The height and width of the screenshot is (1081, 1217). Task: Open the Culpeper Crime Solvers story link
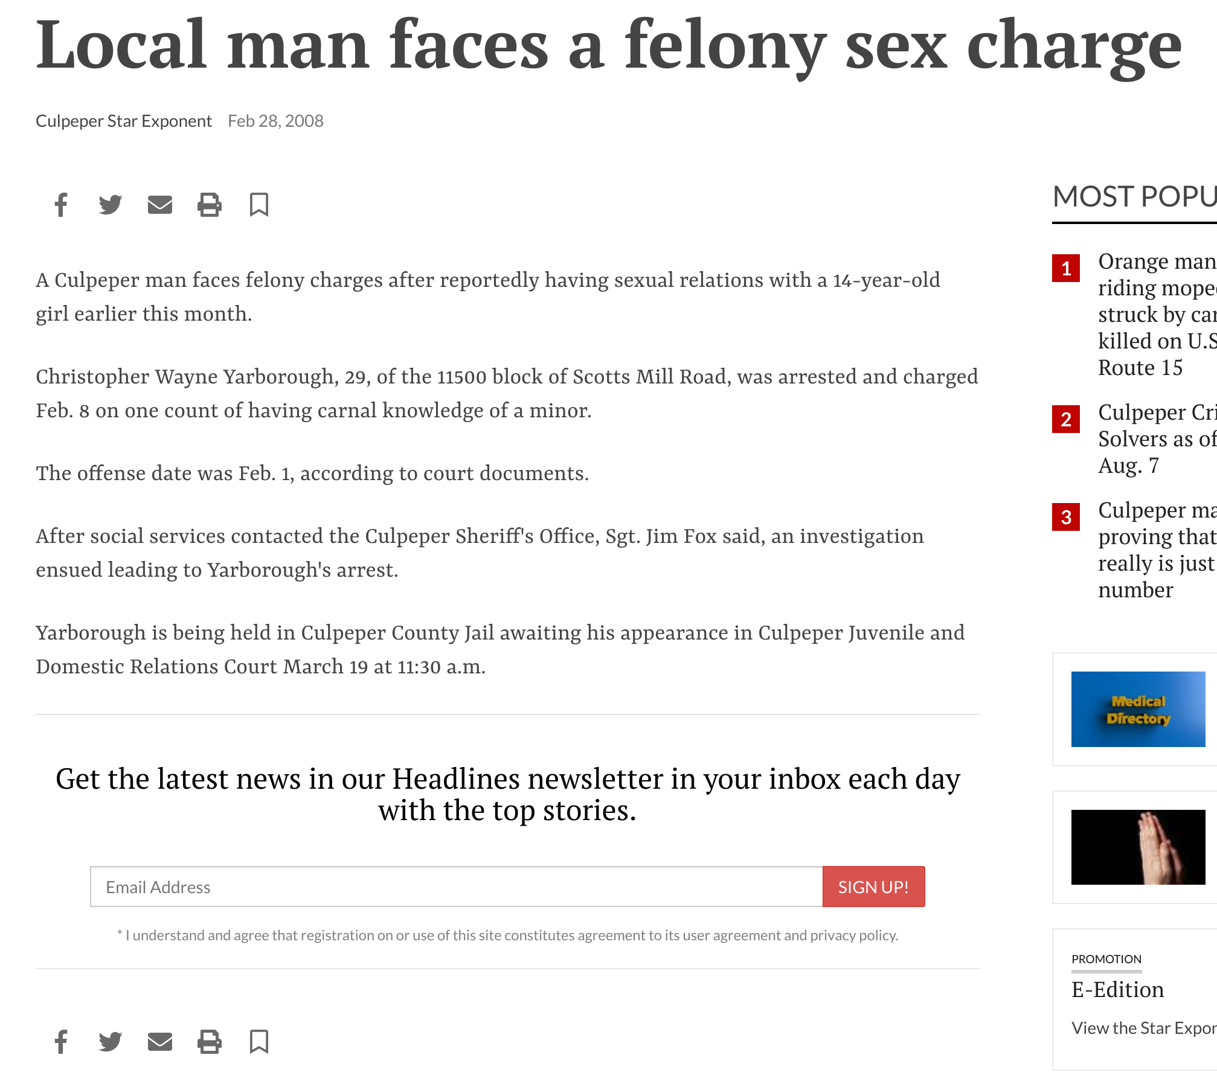(x=1157, y=438)
